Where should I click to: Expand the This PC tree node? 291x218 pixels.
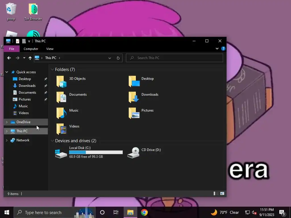7,131
